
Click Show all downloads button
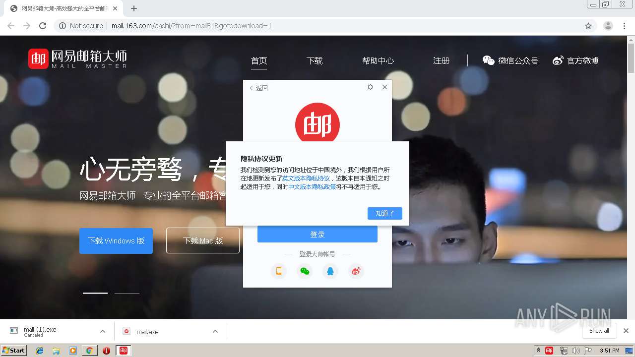[x=599, y=331]
